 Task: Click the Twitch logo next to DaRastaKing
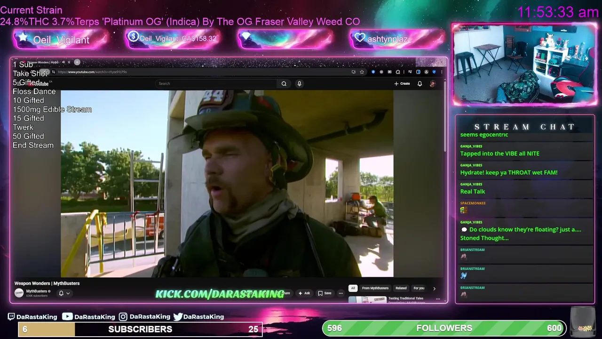pos(11,317)
